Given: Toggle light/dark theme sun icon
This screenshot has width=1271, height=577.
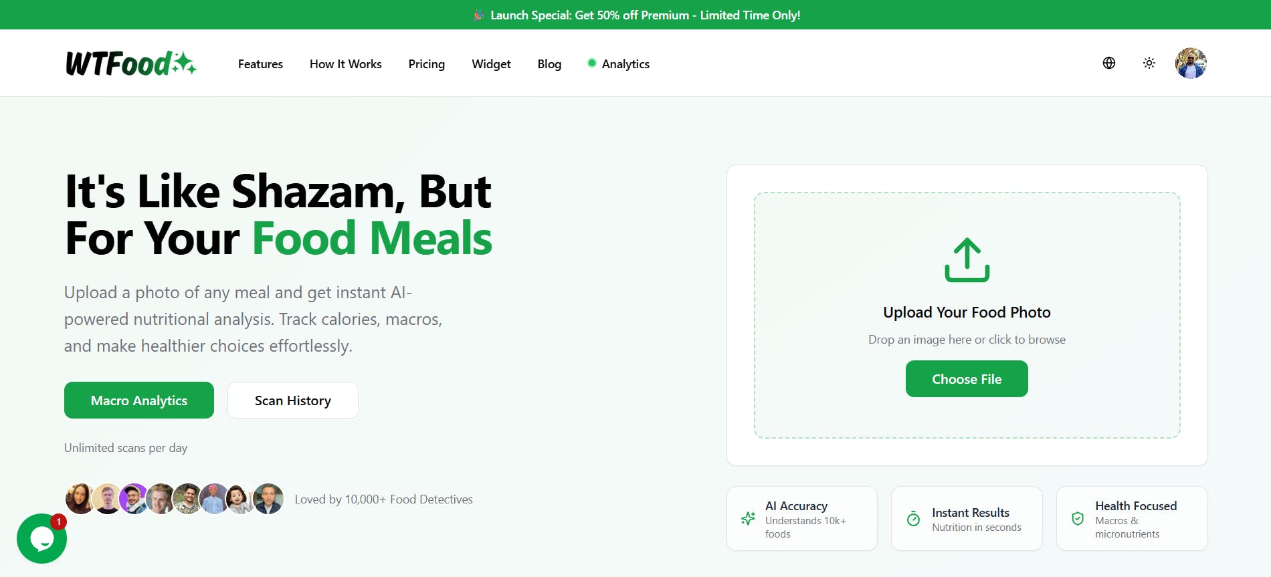Looking at the screenshot, I should pyautogui.click(x=1149, y=63).
